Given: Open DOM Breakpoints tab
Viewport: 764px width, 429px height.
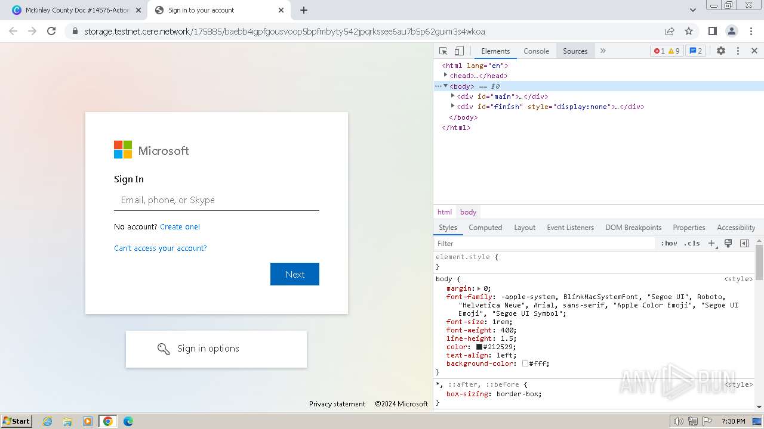Looking at the screenshot, I should pos(633,228).
